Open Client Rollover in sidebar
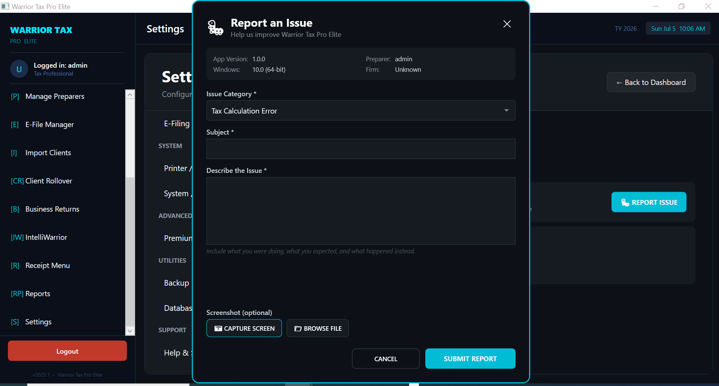 (62, 181)
